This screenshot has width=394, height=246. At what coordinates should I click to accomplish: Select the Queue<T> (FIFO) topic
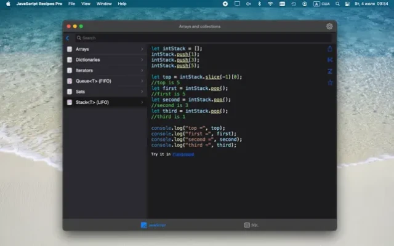pyautogui.click(x=105, y=81)
